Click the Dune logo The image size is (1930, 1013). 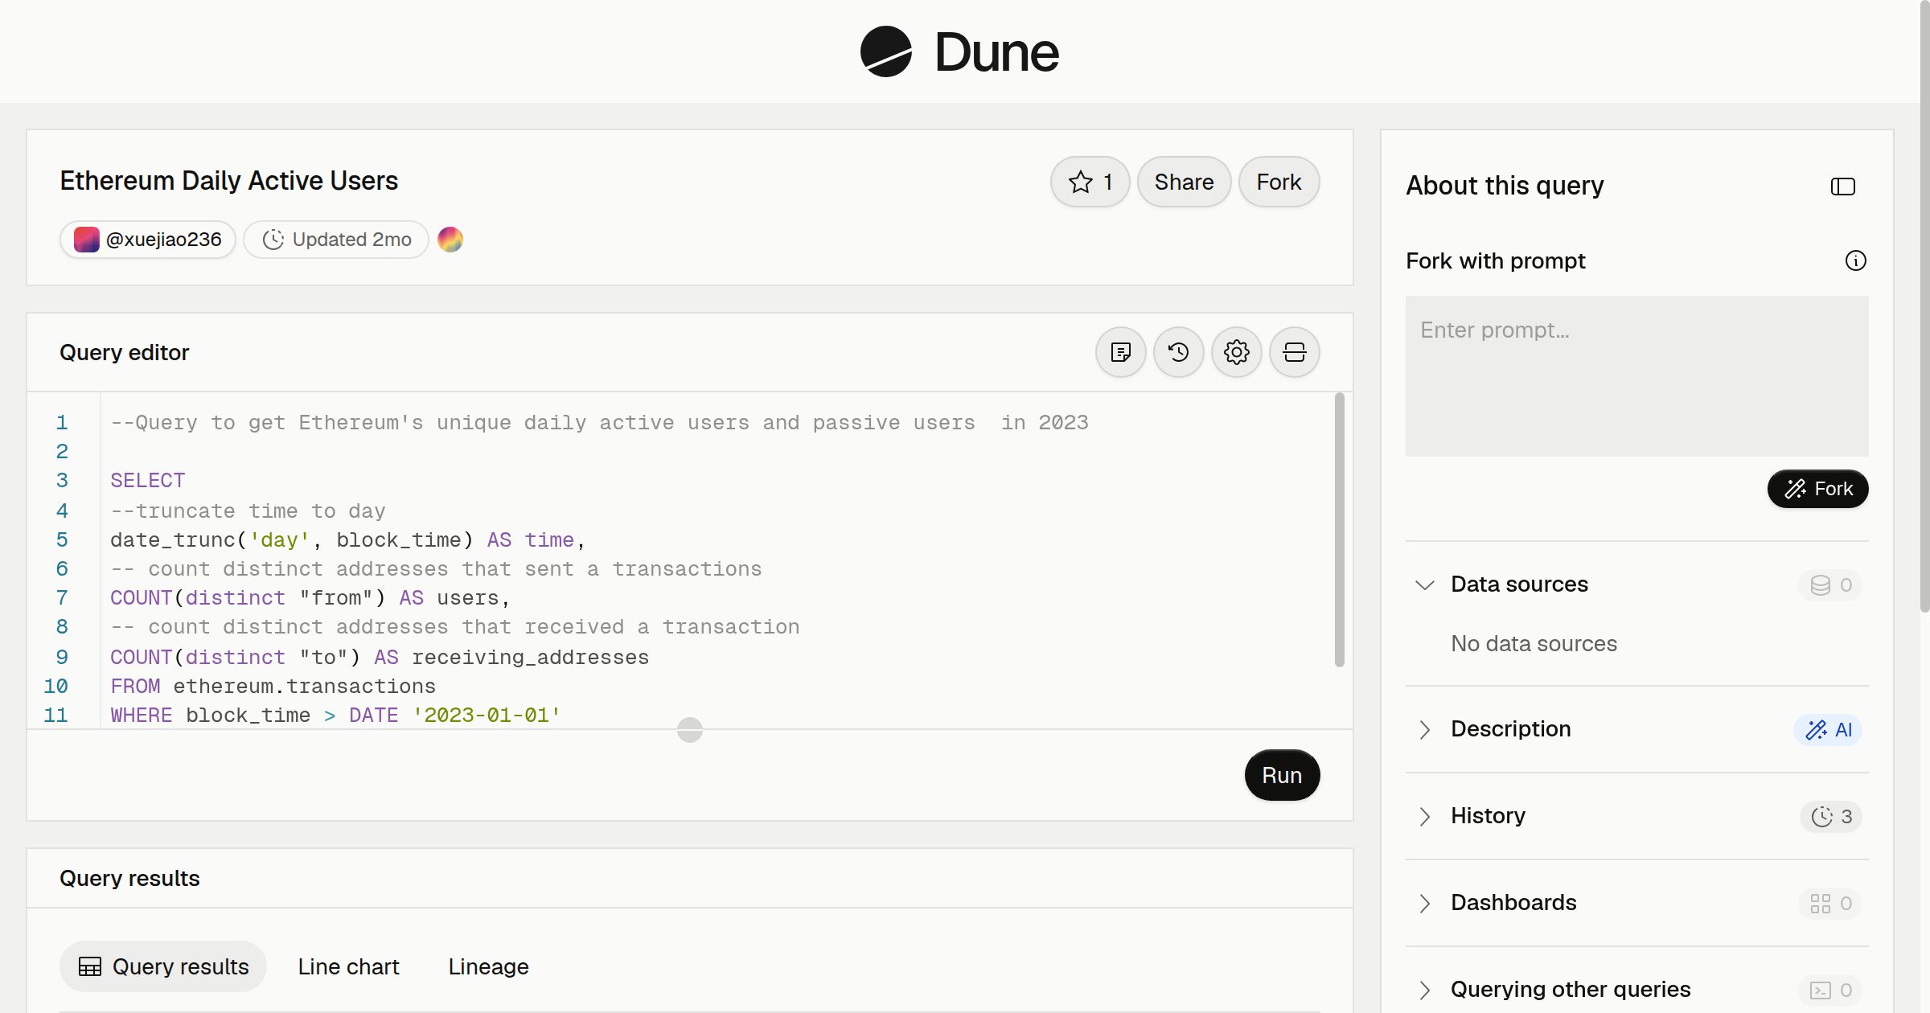click(959, 51)
